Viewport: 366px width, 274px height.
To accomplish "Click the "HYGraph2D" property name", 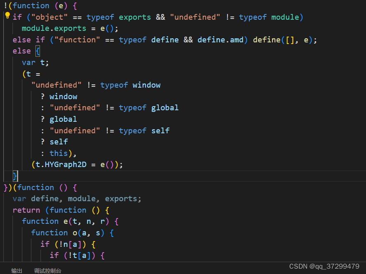I will [x=66, y=165].
